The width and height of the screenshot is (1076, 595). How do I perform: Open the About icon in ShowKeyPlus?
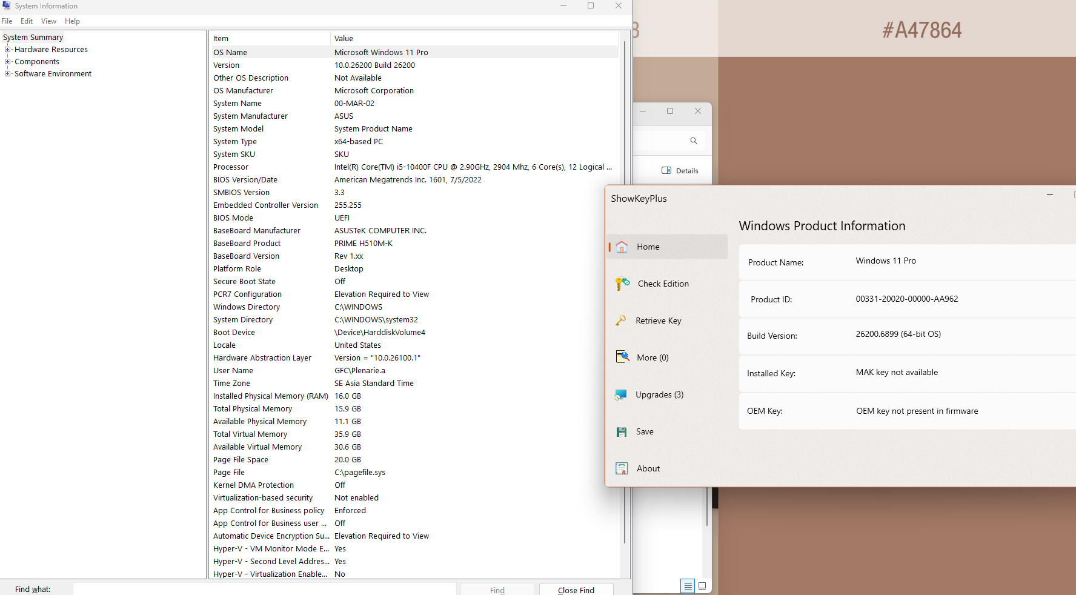tap(622, 468)
